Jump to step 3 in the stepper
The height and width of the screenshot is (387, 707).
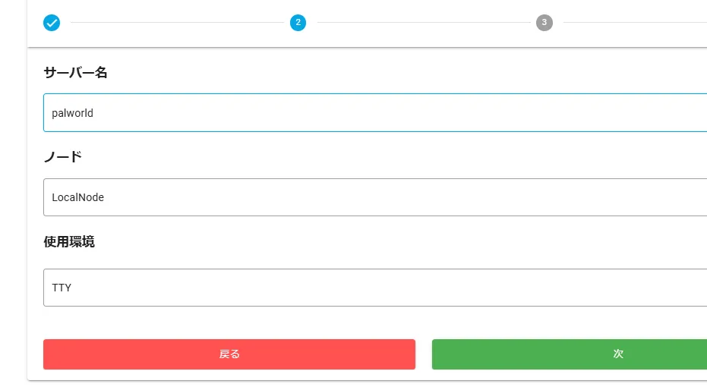pos(544,23)
